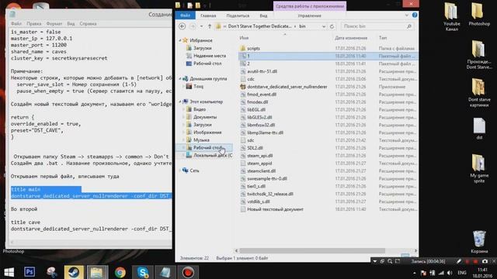Viewport: 497px width, 279px height.
Task: Click Don't Starve Together breadcrumb segment
Action: pos(259,26)
